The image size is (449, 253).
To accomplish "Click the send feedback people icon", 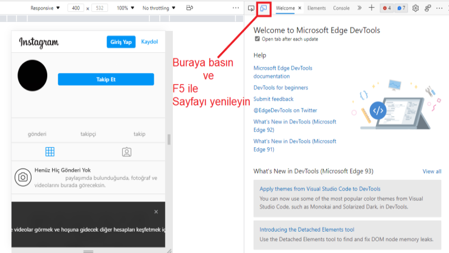I will click(428, 8).
